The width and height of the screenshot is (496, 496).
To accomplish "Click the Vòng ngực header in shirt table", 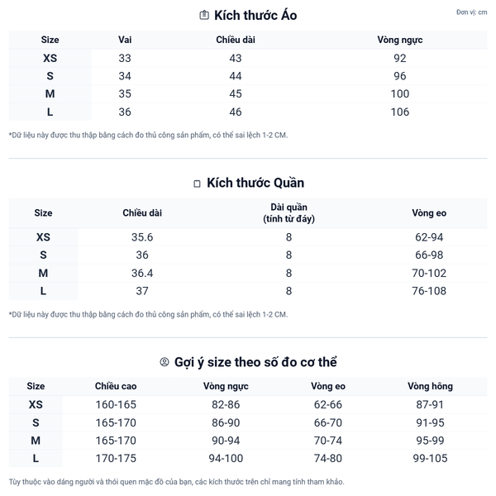I will tap(399, 40).
